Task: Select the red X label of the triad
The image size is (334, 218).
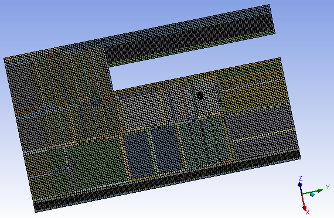Action: pyautogui.click(x=308, y=212)
